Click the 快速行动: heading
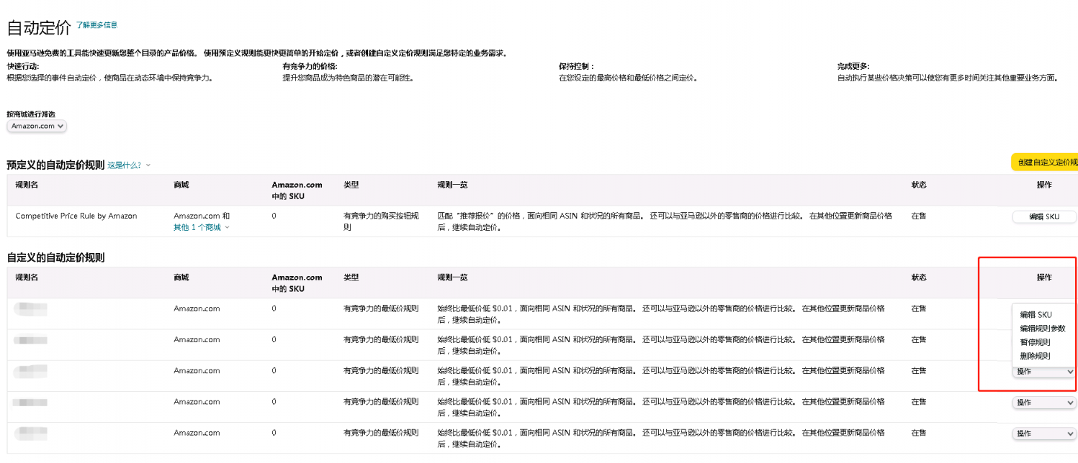 point(24,66)
